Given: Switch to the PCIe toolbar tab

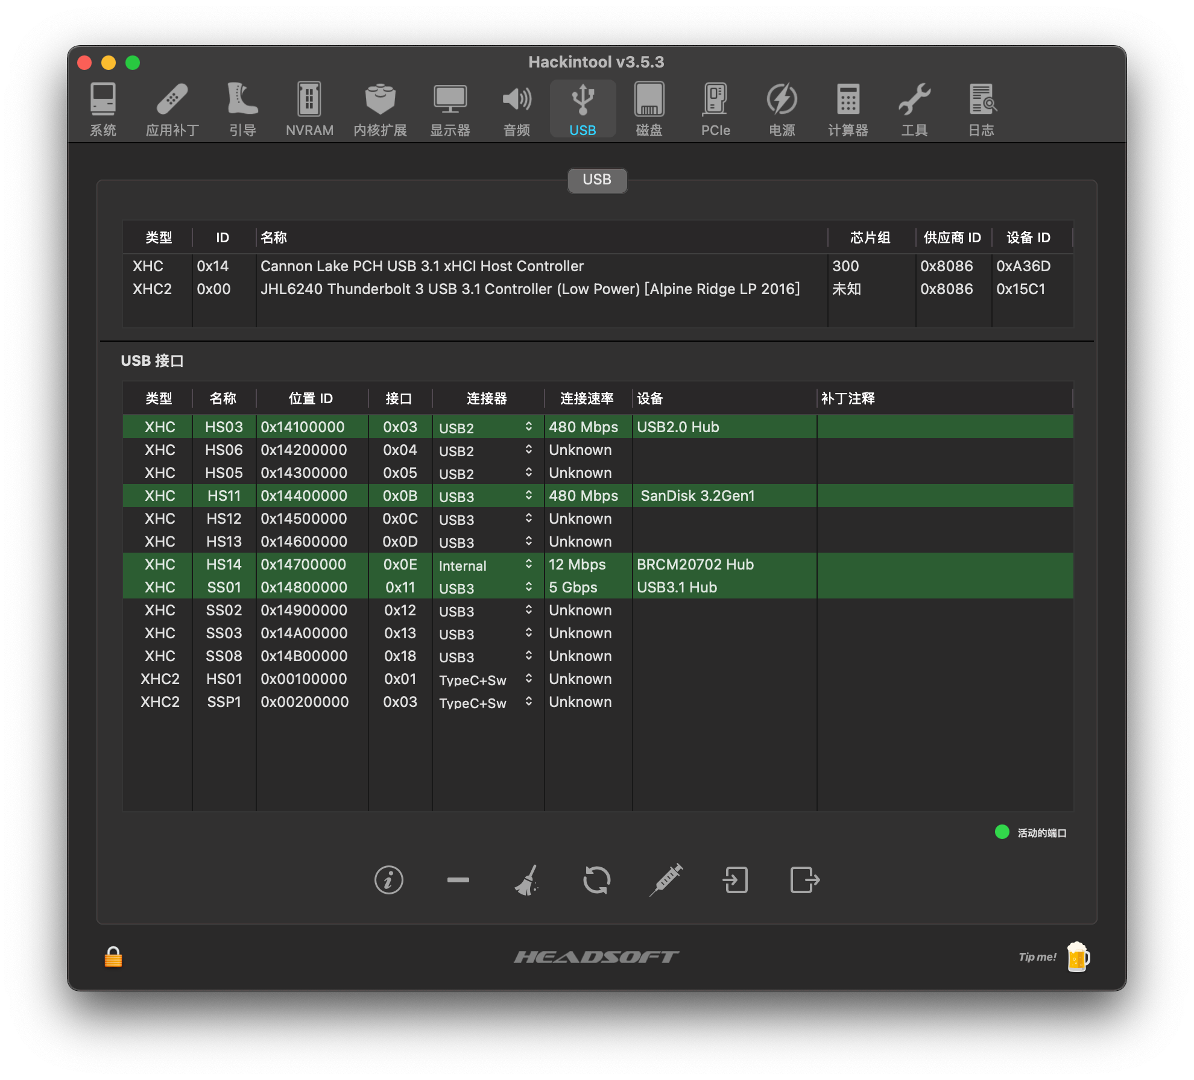Looking at the screenshot, I should tap(715, 108).
